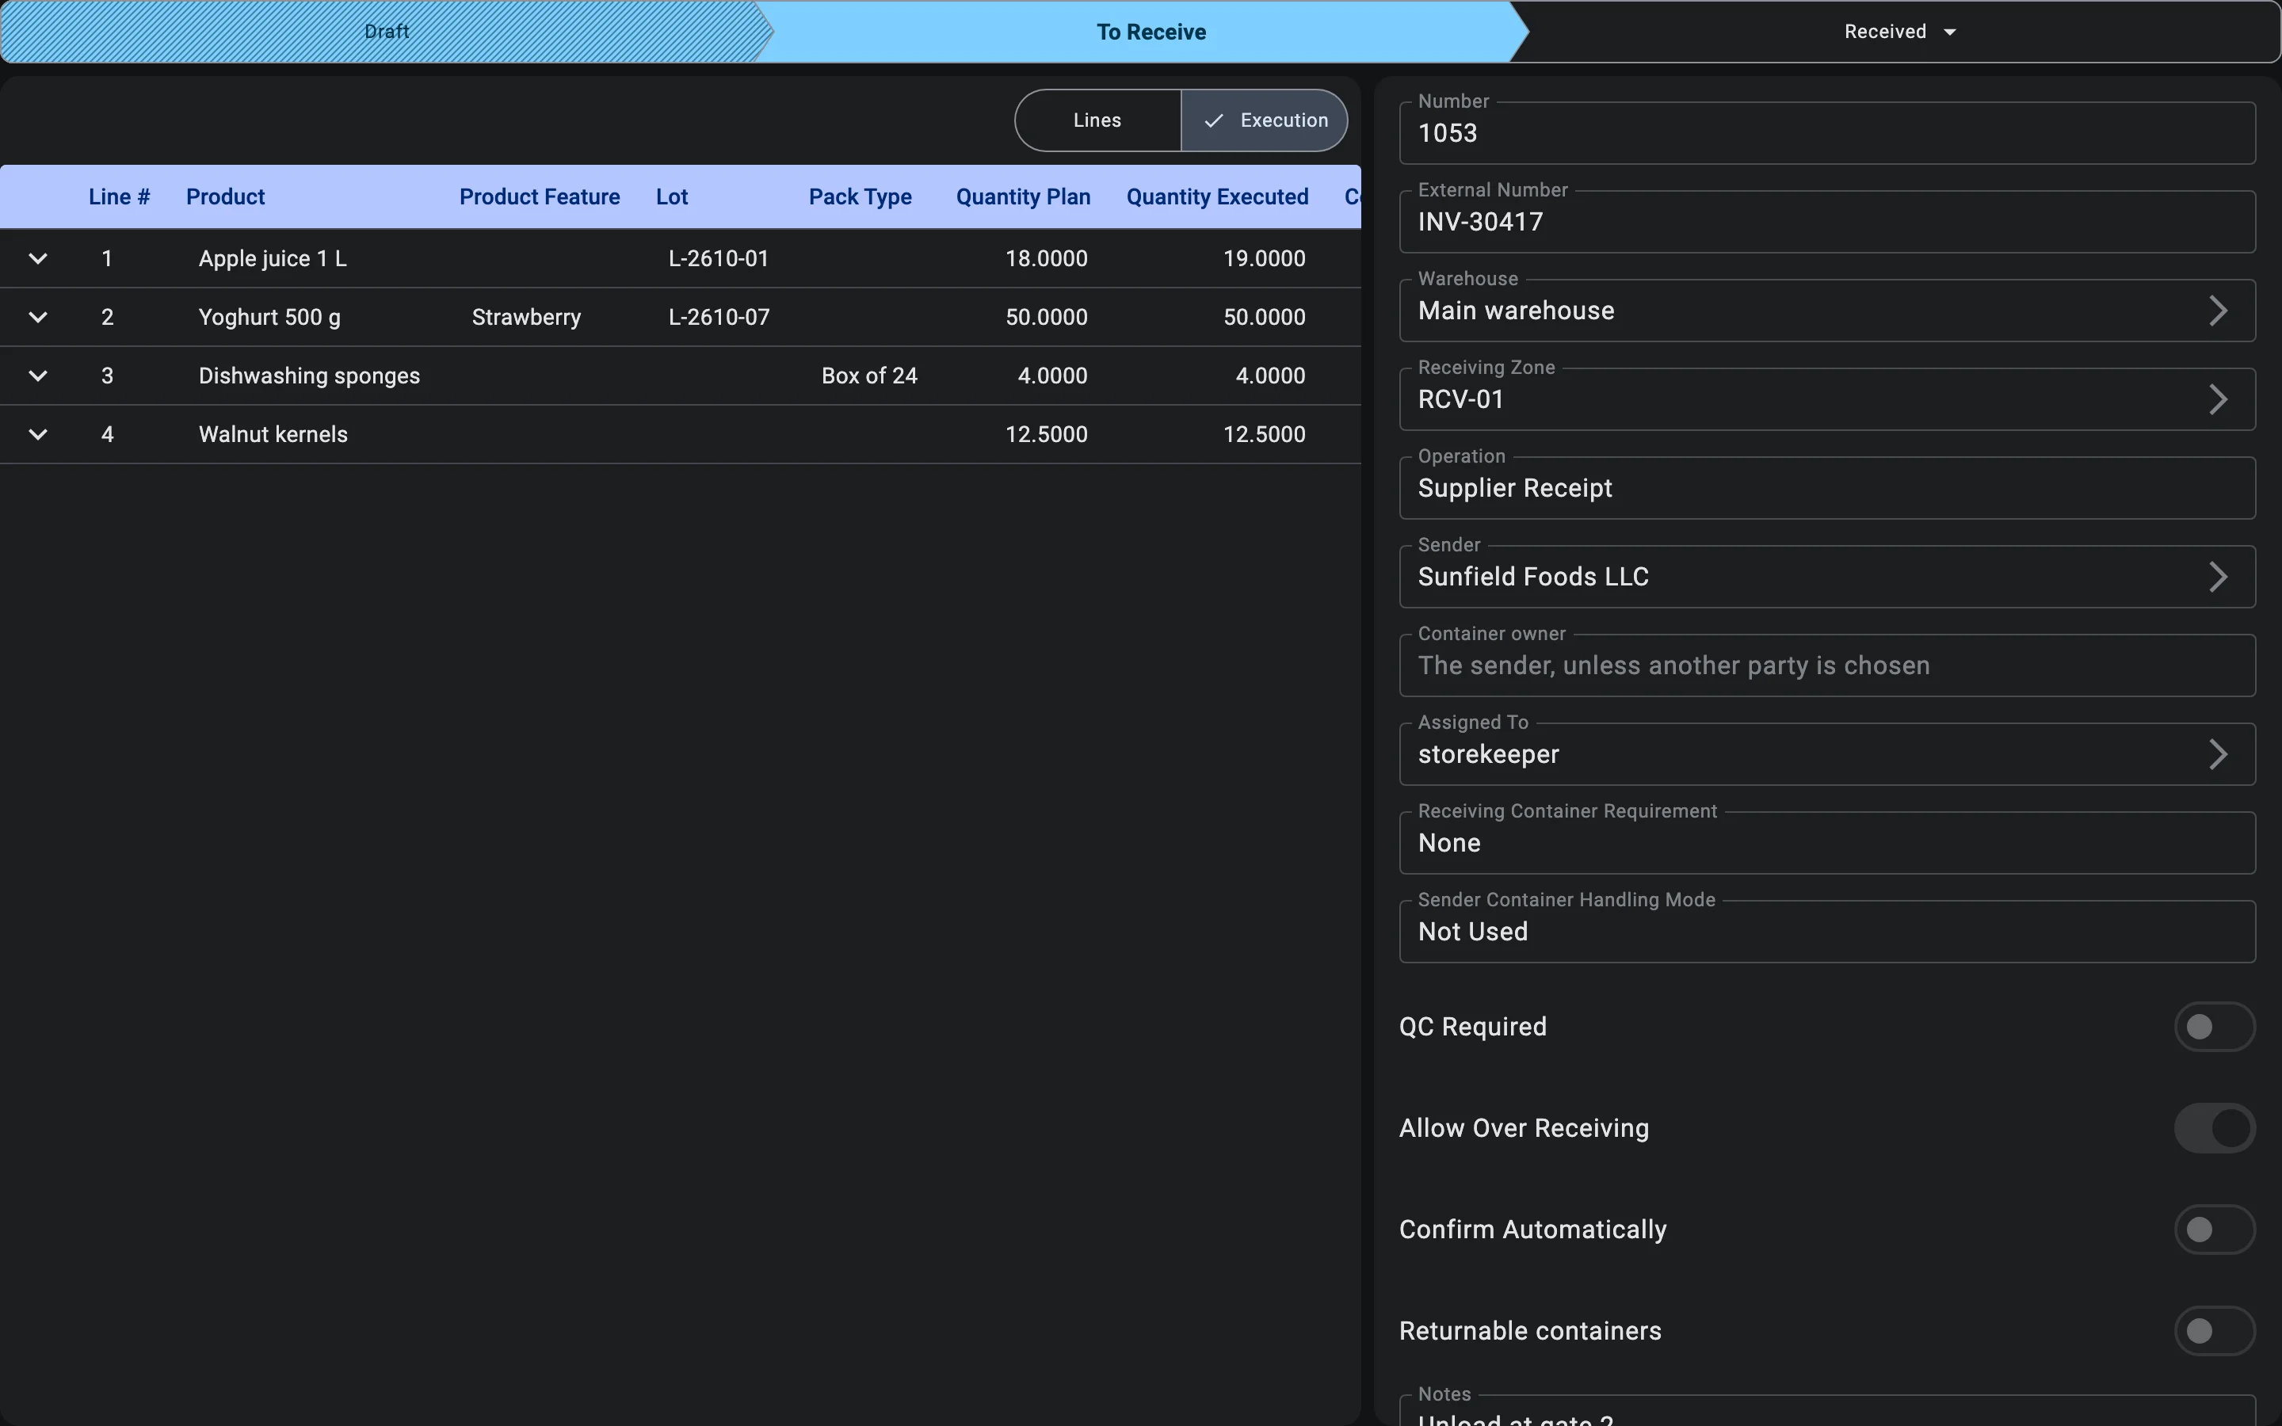Expand line 1 Apple juice row

[38, 258]
